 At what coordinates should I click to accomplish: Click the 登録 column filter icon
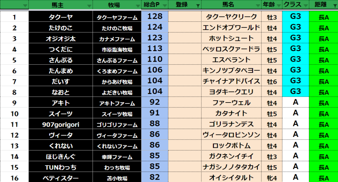(x=197, y=5)
